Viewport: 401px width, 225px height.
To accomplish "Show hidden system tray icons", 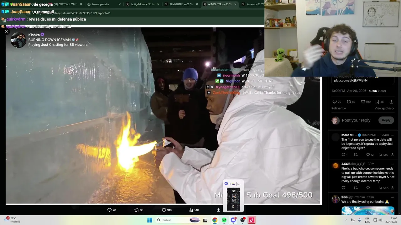I will click(346, 220).
